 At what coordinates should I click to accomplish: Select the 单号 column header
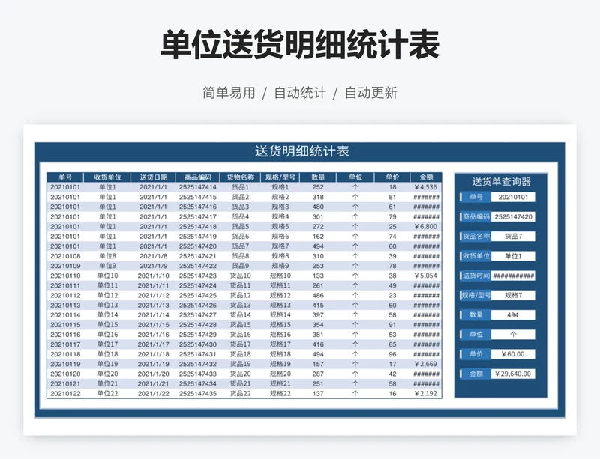[x=65, y=177]
